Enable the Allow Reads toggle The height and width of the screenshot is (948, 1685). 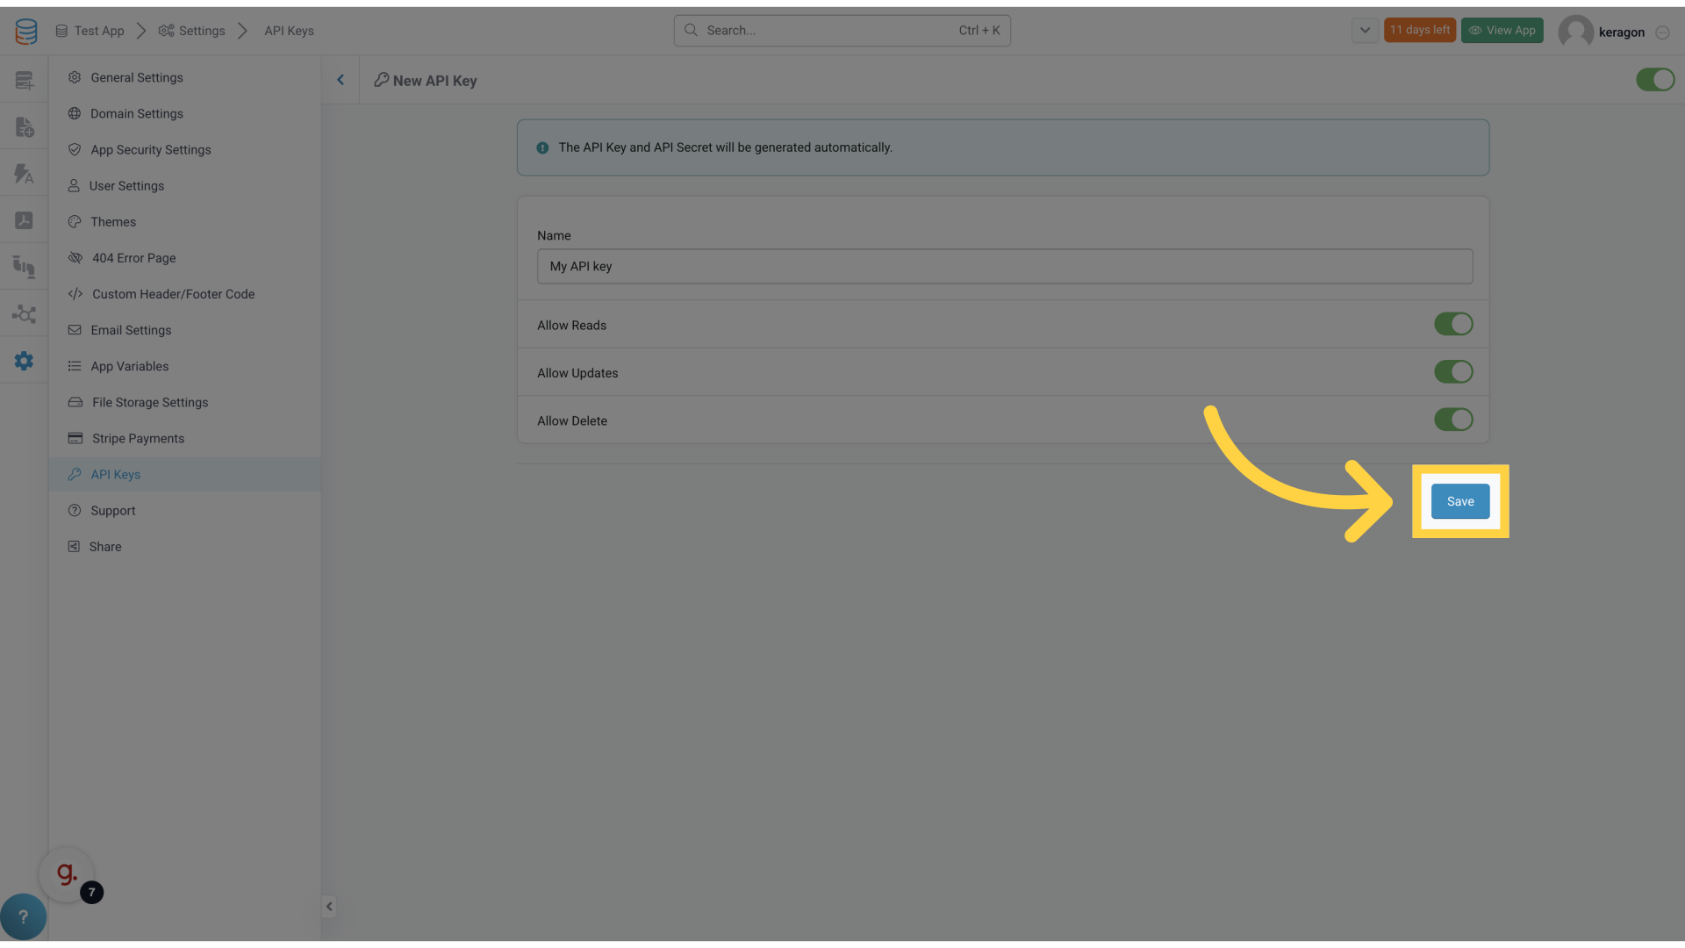[x=1453, y=324]
